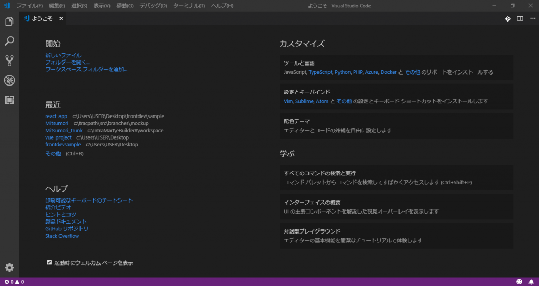The width and height of the screenshot is (539, 286).
Task: Open the Search view icon
Action: [x=9, y=41]
